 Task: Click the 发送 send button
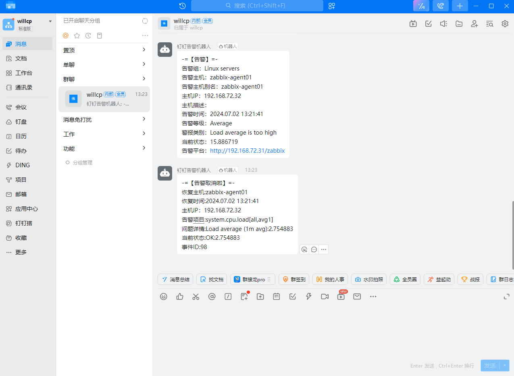[490, 366]
